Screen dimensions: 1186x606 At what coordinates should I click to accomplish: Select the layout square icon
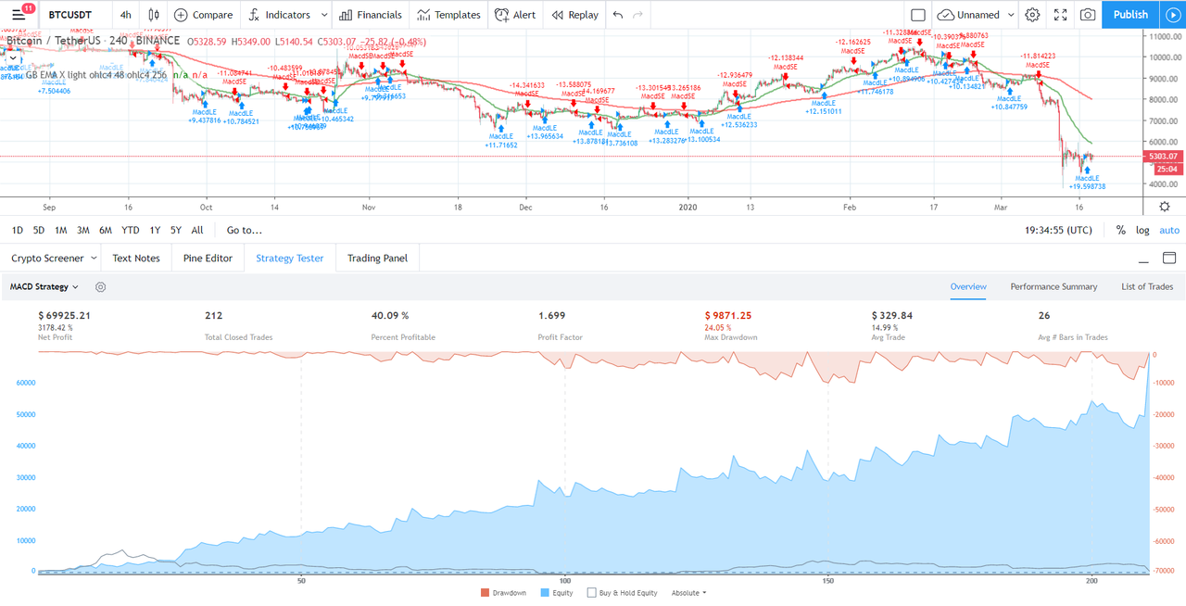918,15
